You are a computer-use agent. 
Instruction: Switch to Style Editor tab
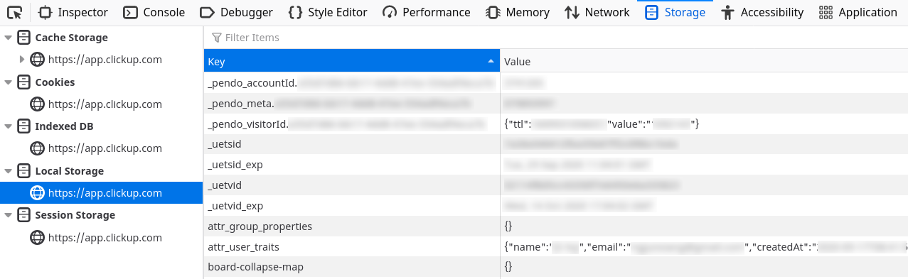[328, 12]
